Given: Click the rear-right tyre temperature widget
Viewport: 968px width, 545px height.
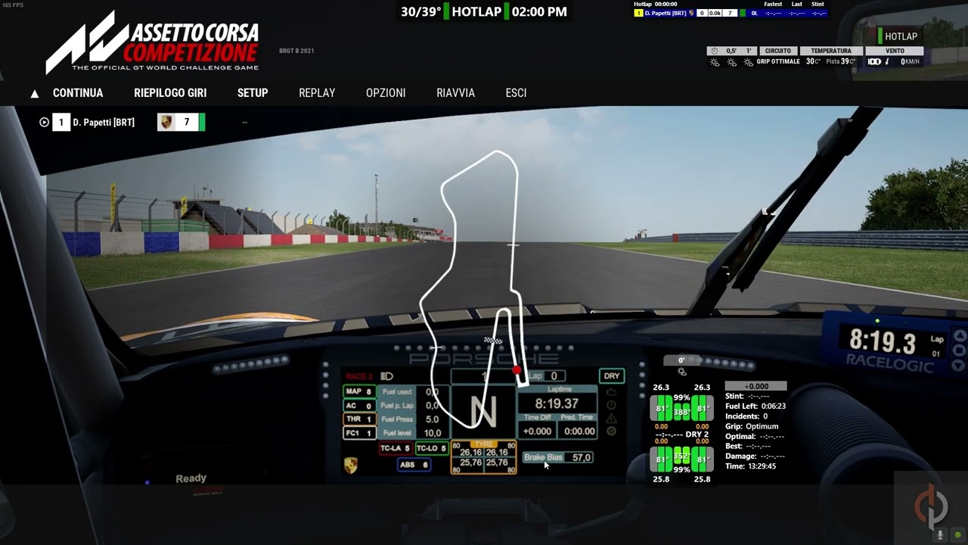Looking at the screenshot, I should pyautogui.click(x=703, y=460).
